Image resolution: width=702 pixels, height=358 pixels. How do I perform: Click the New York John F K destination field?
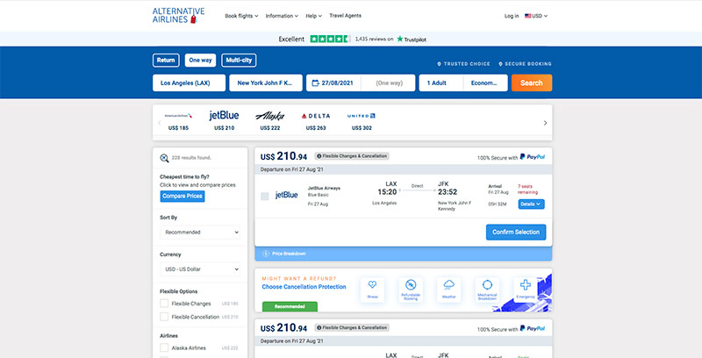point(266,82)
